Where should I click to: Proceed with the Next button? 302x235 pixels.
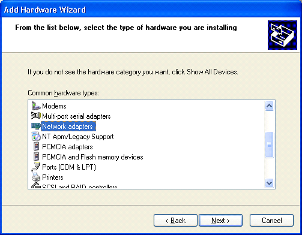[220, 221]
